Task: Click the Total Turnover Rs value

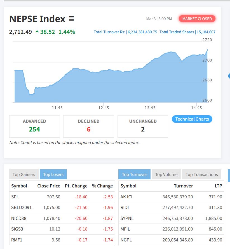Action: 142,32
